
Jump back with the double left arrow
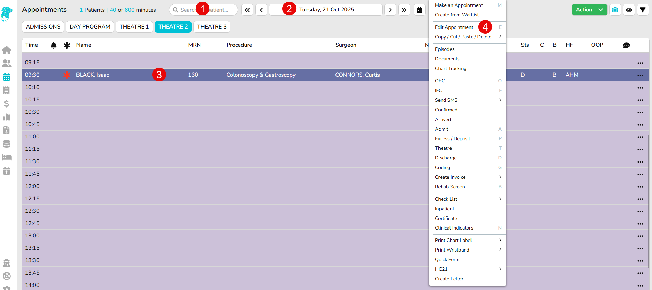[x=247, y=10]
